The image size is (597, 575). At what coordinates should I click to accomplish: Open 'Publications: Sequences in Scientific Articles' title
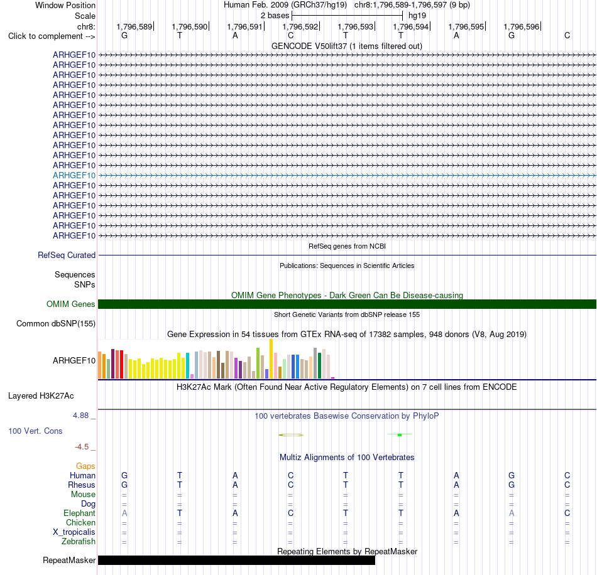[x=347, y=266]
